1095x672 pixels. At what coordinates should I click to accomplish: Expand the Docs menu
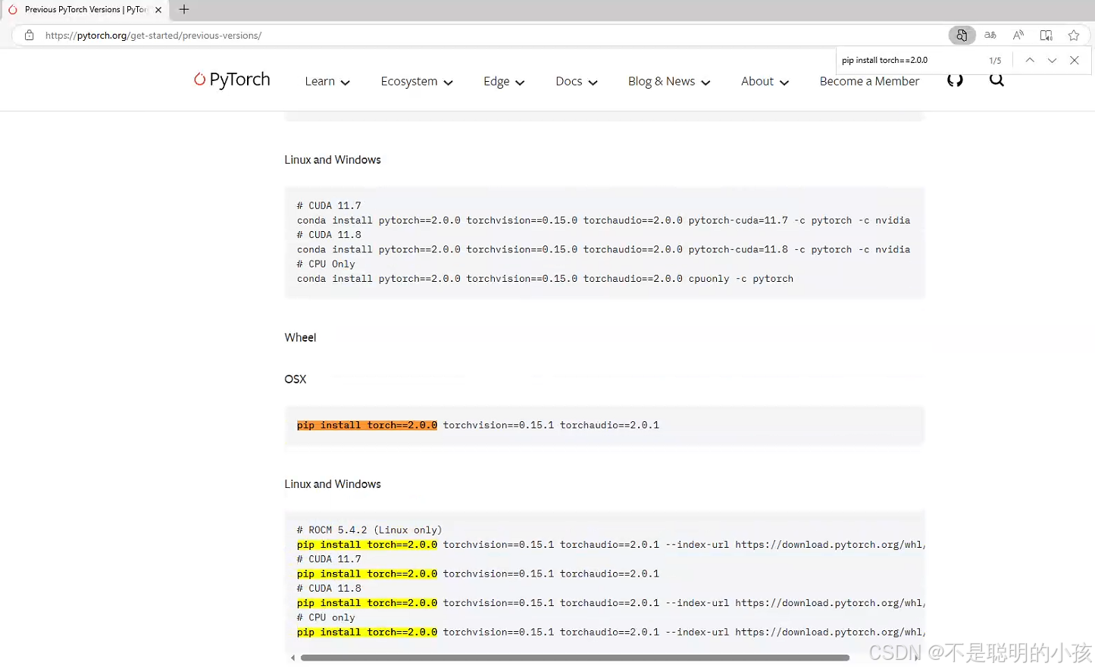[x=577, y=82]
